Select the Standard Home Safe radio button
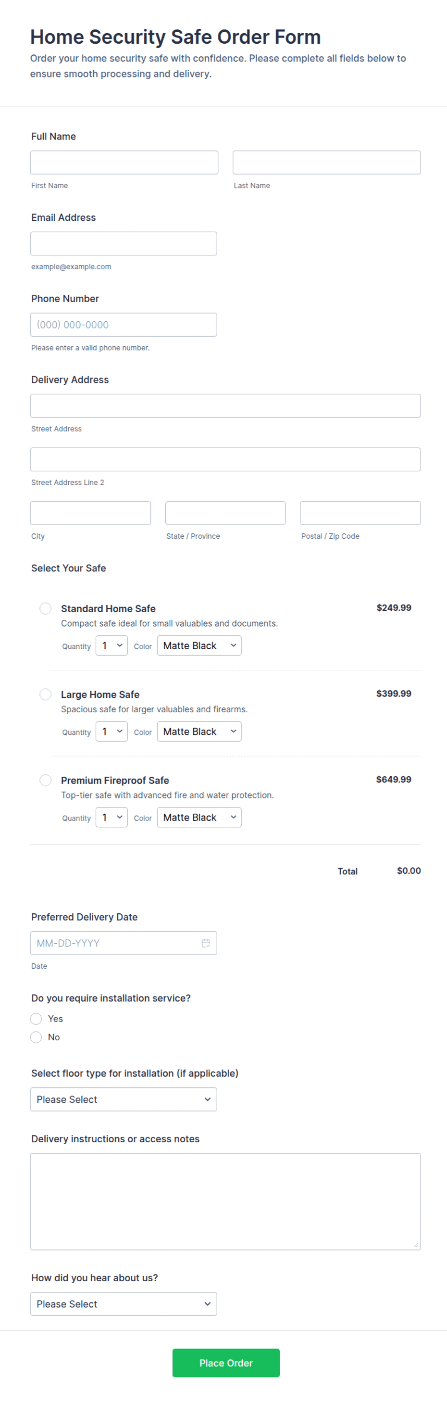 46,608
